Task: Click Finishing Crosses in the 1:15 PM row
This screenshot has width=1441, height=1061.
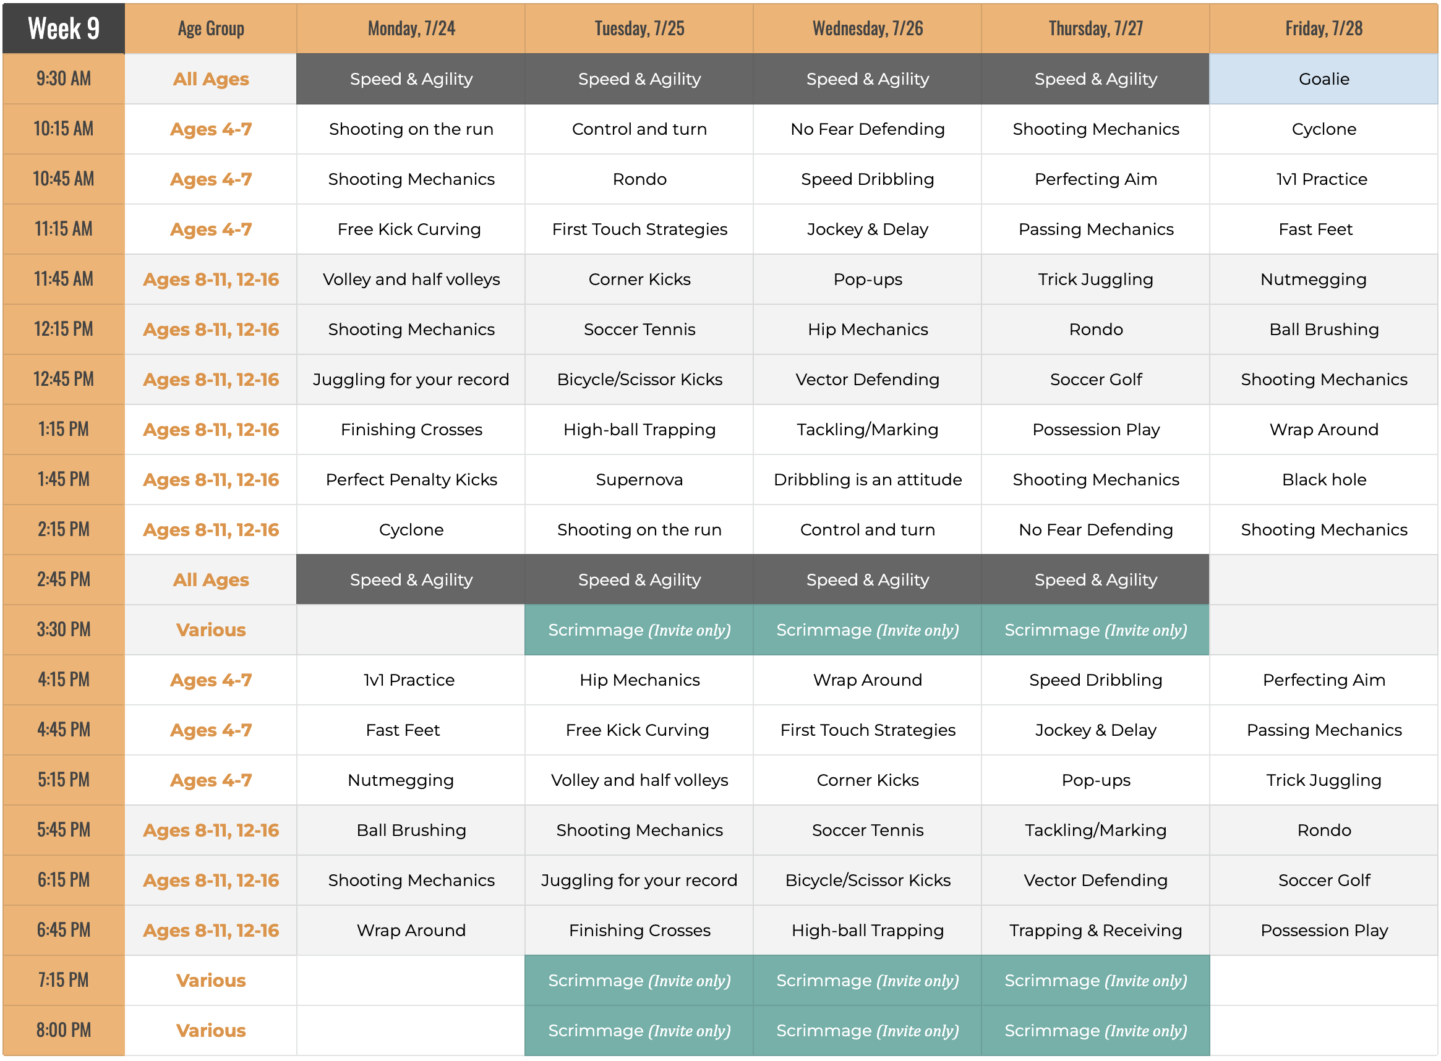Action: point(411,430)
